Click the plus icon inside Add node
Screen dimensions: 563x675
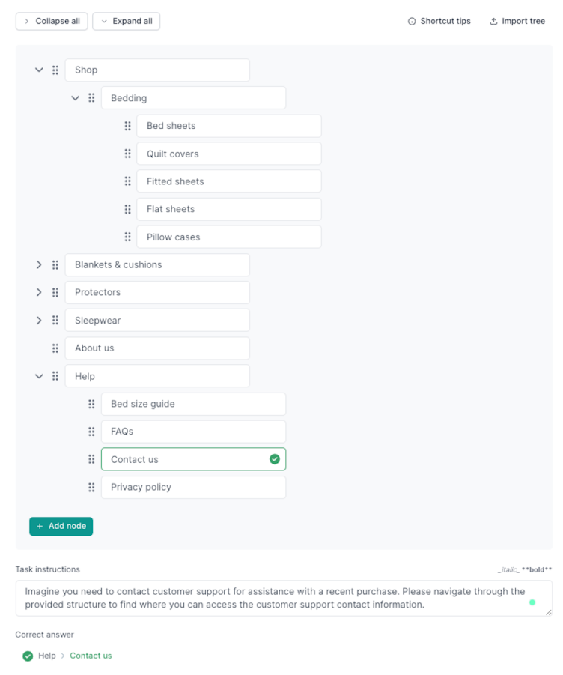pyautogui.click(x=39, y=527)
